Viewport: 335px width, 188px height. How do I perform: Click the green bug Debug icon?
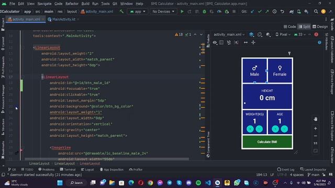click(x=205, y=11)
